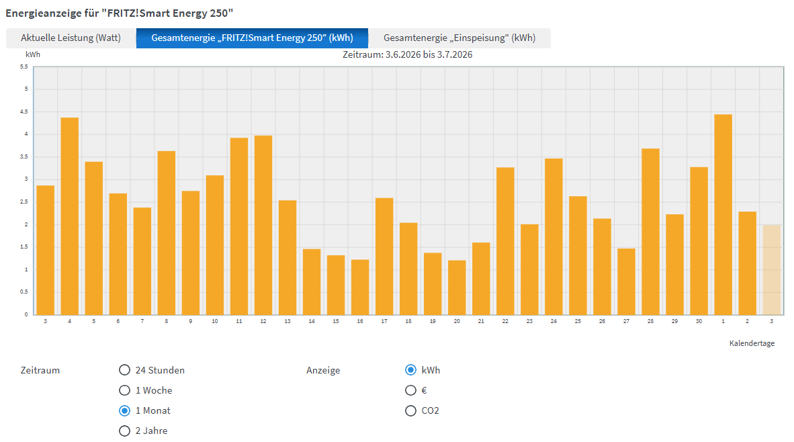Click the bar for day 11

[x=239, y=226]
